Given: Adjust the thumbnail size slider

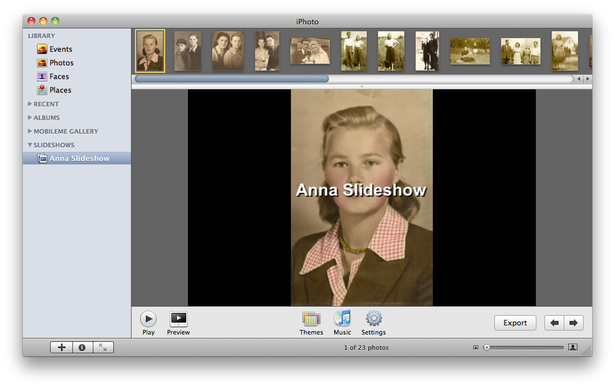Looking at the screenshot, I should [x=487, y=348].
